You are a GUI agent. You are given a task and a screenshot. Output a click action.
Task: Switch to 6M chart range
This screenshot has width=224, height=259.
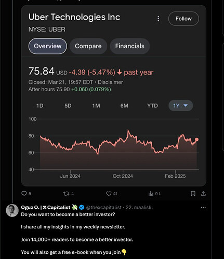point(124,106)
